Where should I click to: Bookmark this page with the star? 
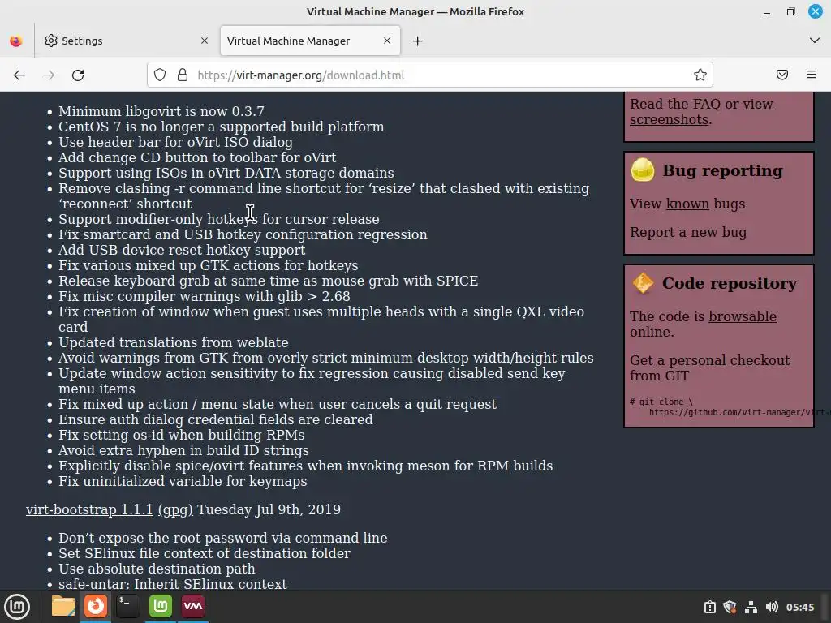[x=700, y=75]
